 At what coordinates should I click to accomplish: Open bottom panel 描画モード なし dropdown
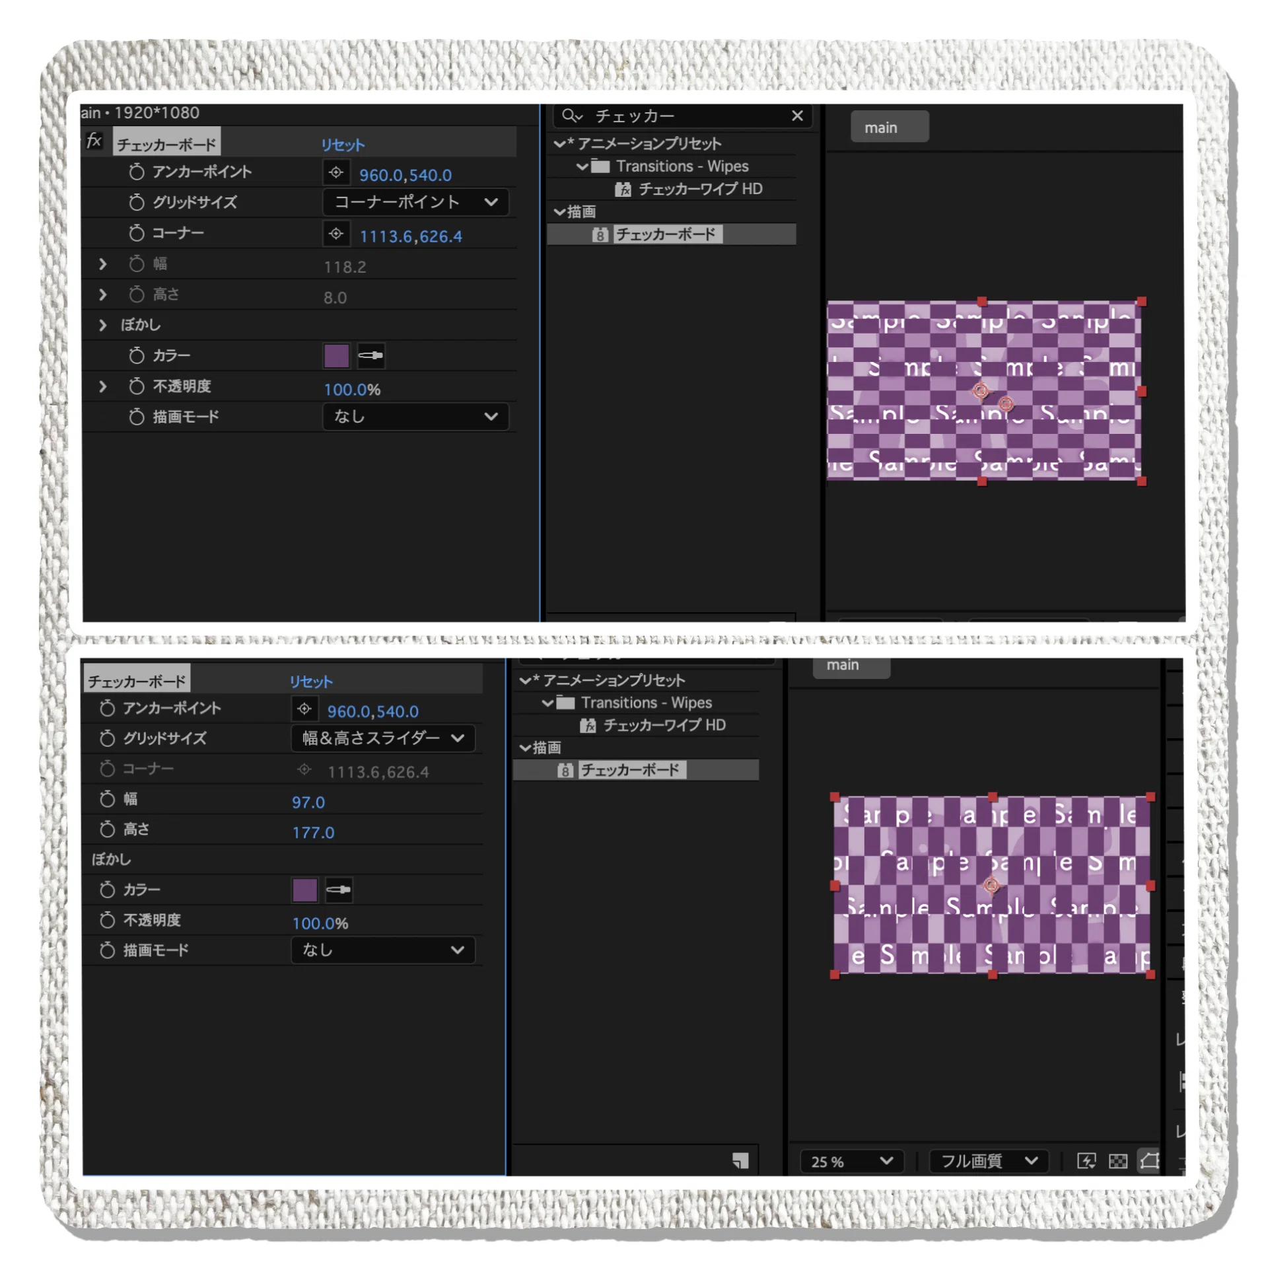coord(383,950)
